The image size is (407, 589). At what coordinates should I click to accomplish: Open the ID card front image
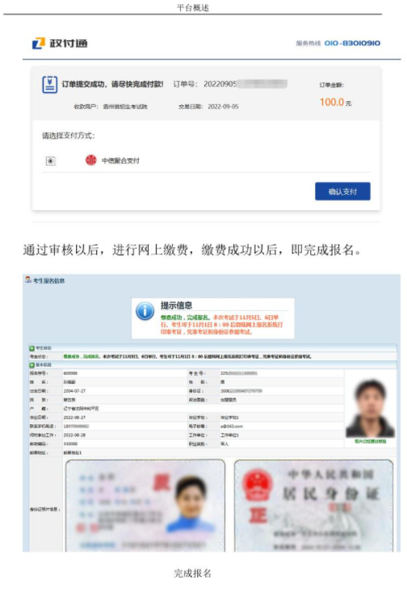[145, 506]
